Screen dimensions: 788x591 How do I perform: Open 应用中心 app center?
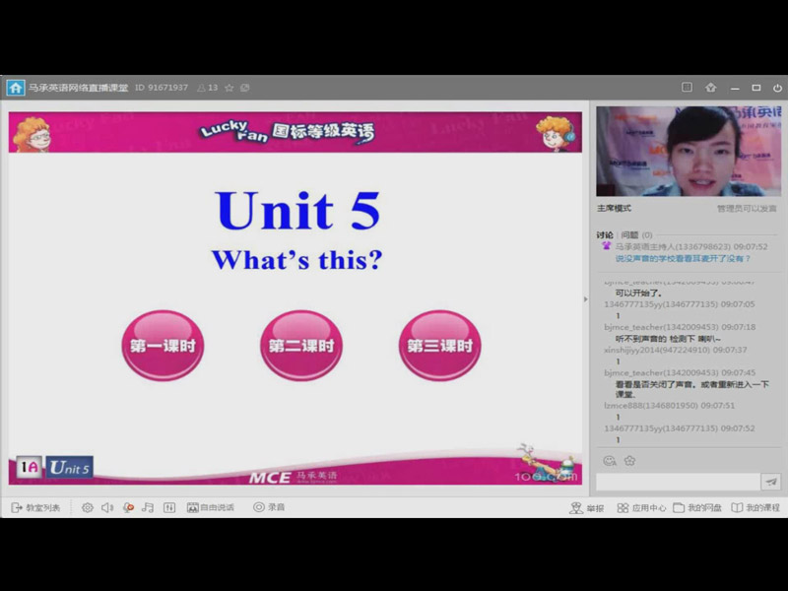pos(642,507)
